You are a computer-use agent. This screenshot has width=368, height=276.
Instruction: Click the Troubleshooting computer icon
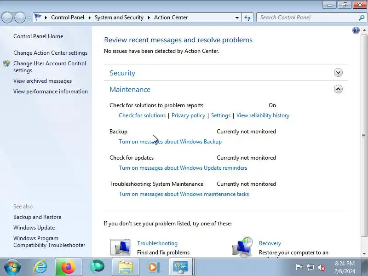click(x=120, y=247)
